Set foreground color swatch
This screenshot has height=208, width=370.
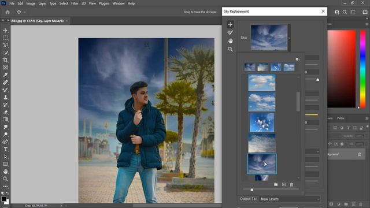3,199
